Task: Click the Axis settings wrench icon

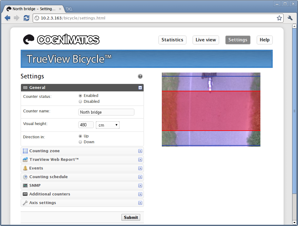Action: click(25, 203)
